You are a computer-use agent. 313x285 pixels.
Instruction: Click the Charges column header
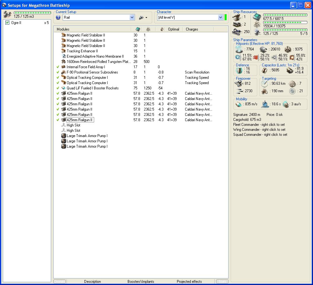click(192, 29)
